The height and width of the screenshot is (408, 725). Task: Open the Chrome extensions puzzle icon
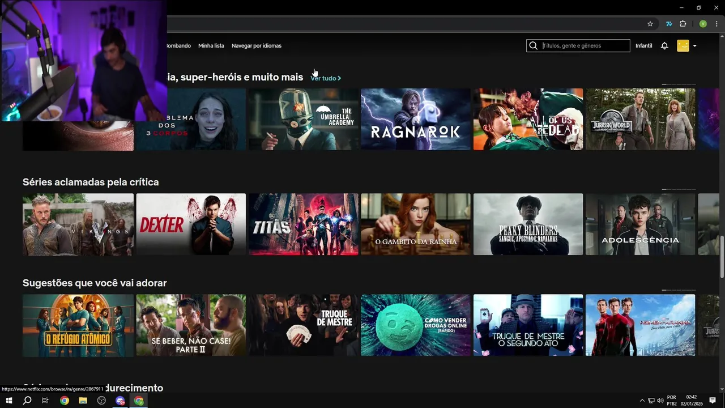click(683, 24)
